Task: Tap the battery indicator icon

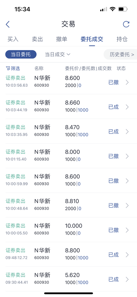Action: [x=123, y=9]
